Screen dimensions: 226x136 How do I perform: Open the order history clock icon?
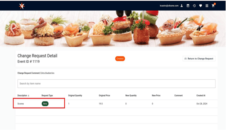pos(194,6)
